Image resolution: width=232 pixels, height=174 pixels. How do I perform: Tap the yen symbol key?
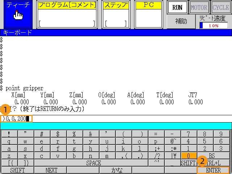pos(173,156)
